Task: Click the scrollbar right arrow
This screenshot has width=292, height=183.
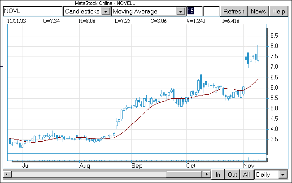Action: tap(206, 174)
